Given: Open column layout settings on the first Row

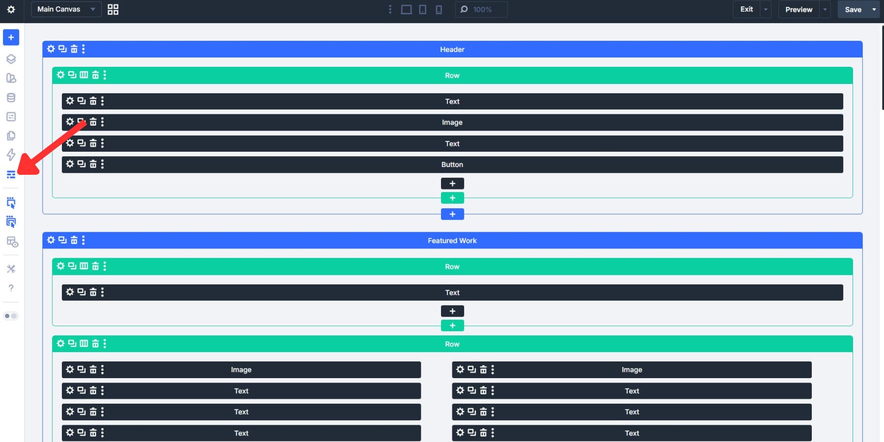Looking at the screenshot, I should coord(83,75).
